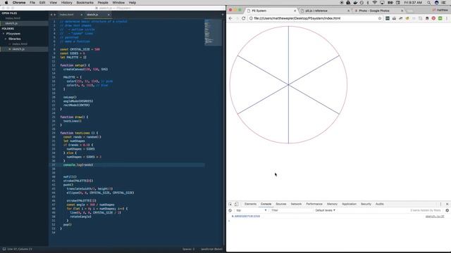
Task: Close the PS System browser tab
Action: (x=295, y=11)
